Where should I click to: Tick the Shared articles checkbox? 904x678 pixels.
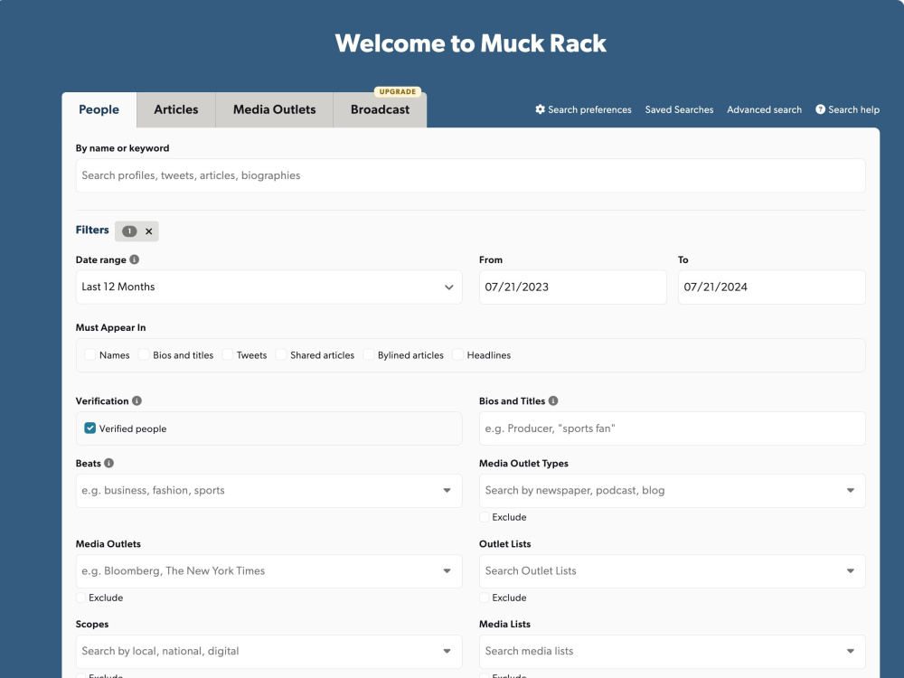click(281, 354)
